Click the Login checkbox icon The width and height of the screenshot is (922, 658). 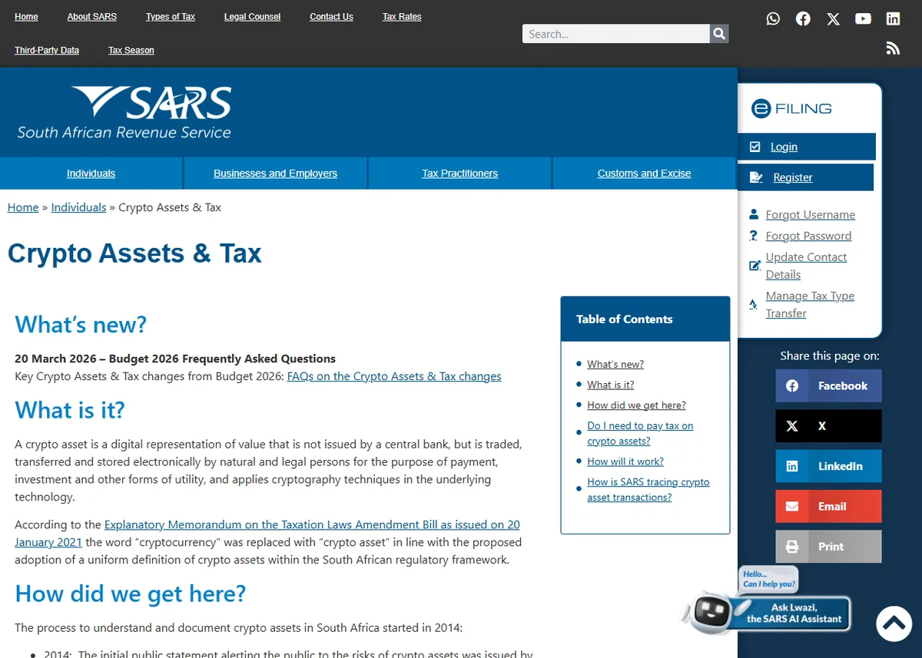(755, 147)
